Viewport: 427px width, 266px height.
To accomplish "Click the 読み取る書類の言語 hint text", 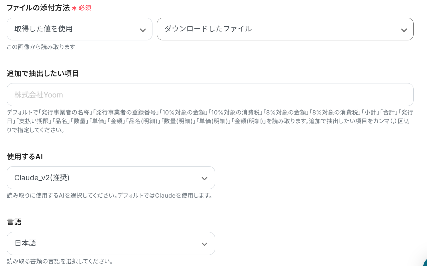I will [60, 261].
